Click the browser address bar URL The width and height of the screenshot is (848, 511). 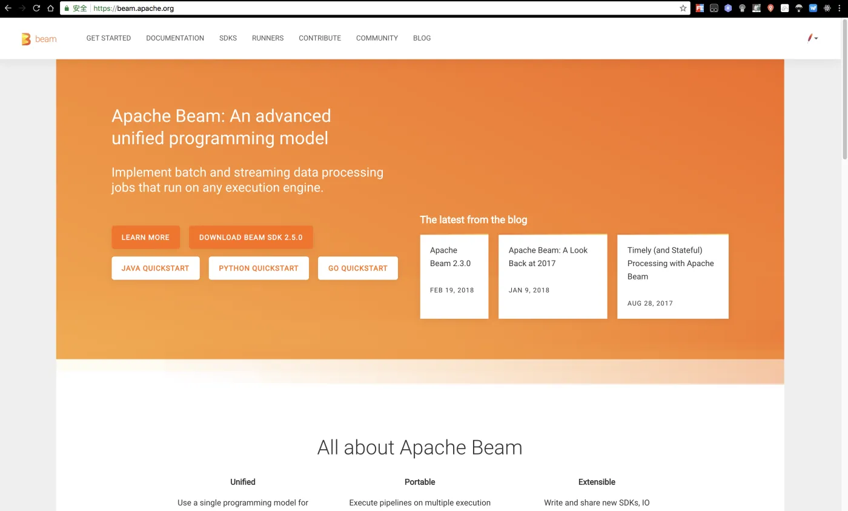[x=134, y=8]
